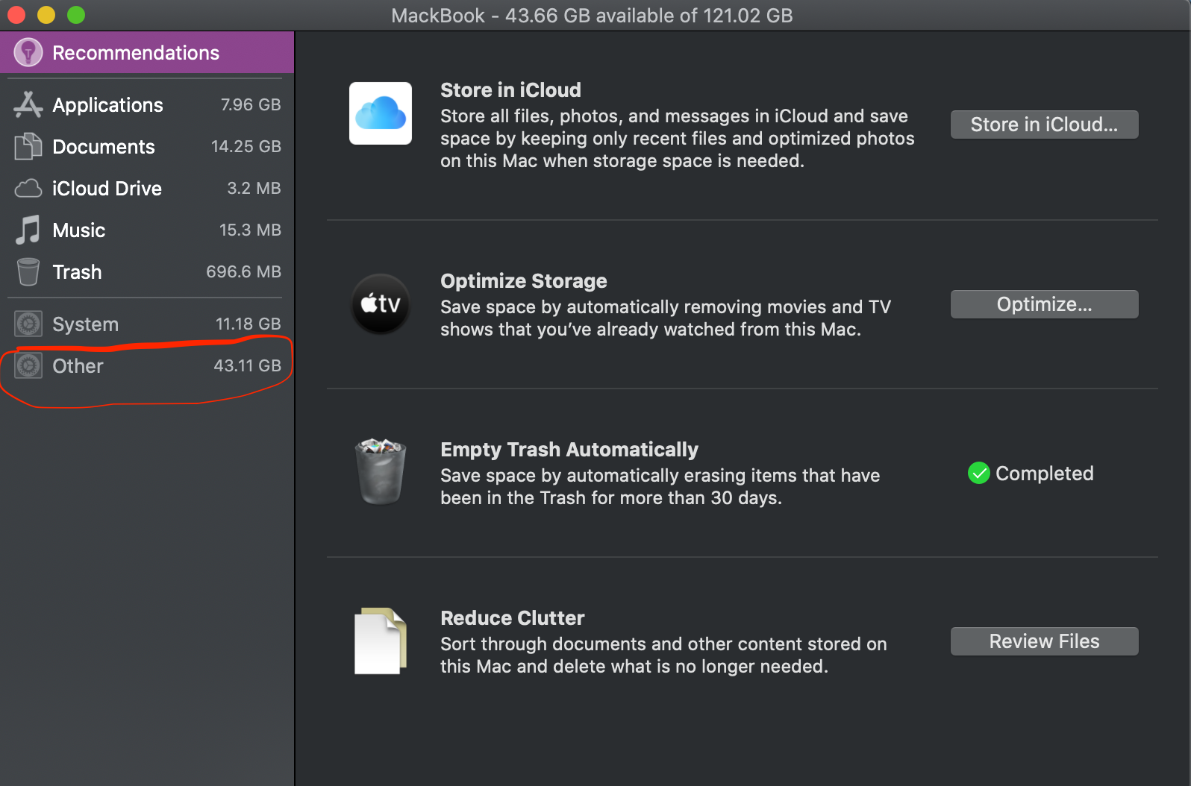The width and height of the screenshot is (1191, 786).
Task: Click the Reduce Clutter document icon
Action: pyautogui.click(x=381, y=641)
